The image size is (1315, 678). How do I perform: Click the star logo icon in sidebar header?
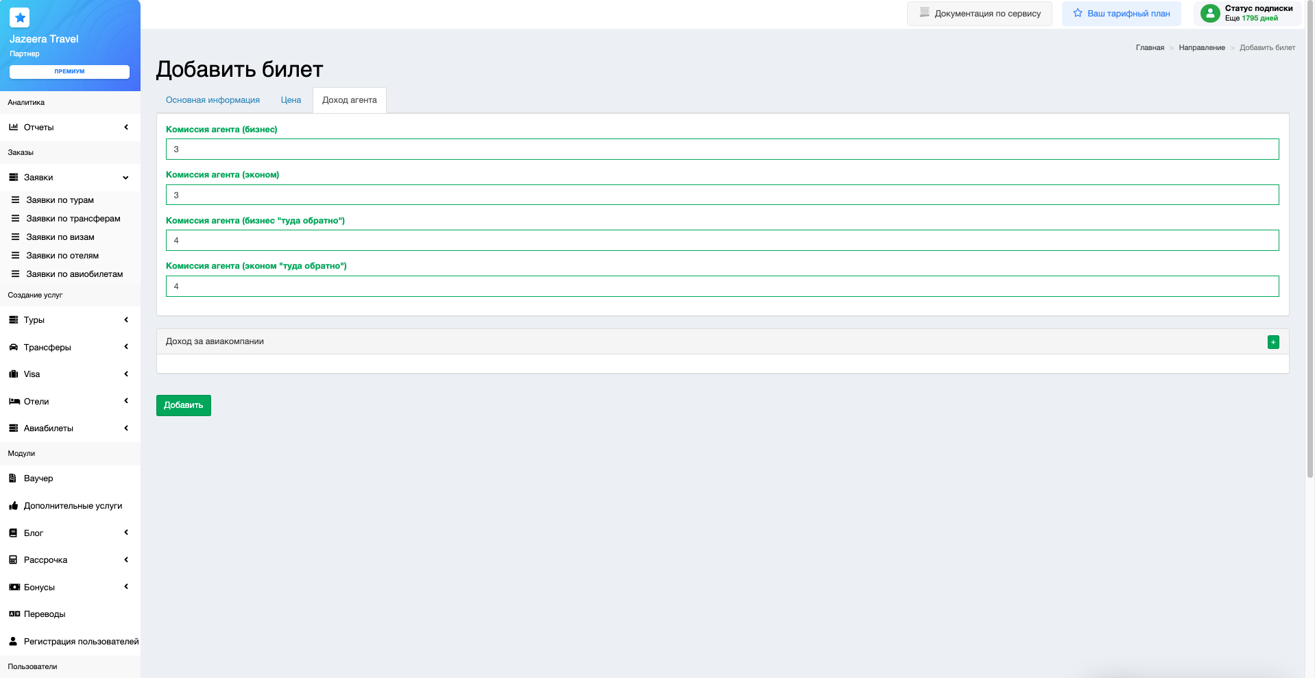(20, 18)
